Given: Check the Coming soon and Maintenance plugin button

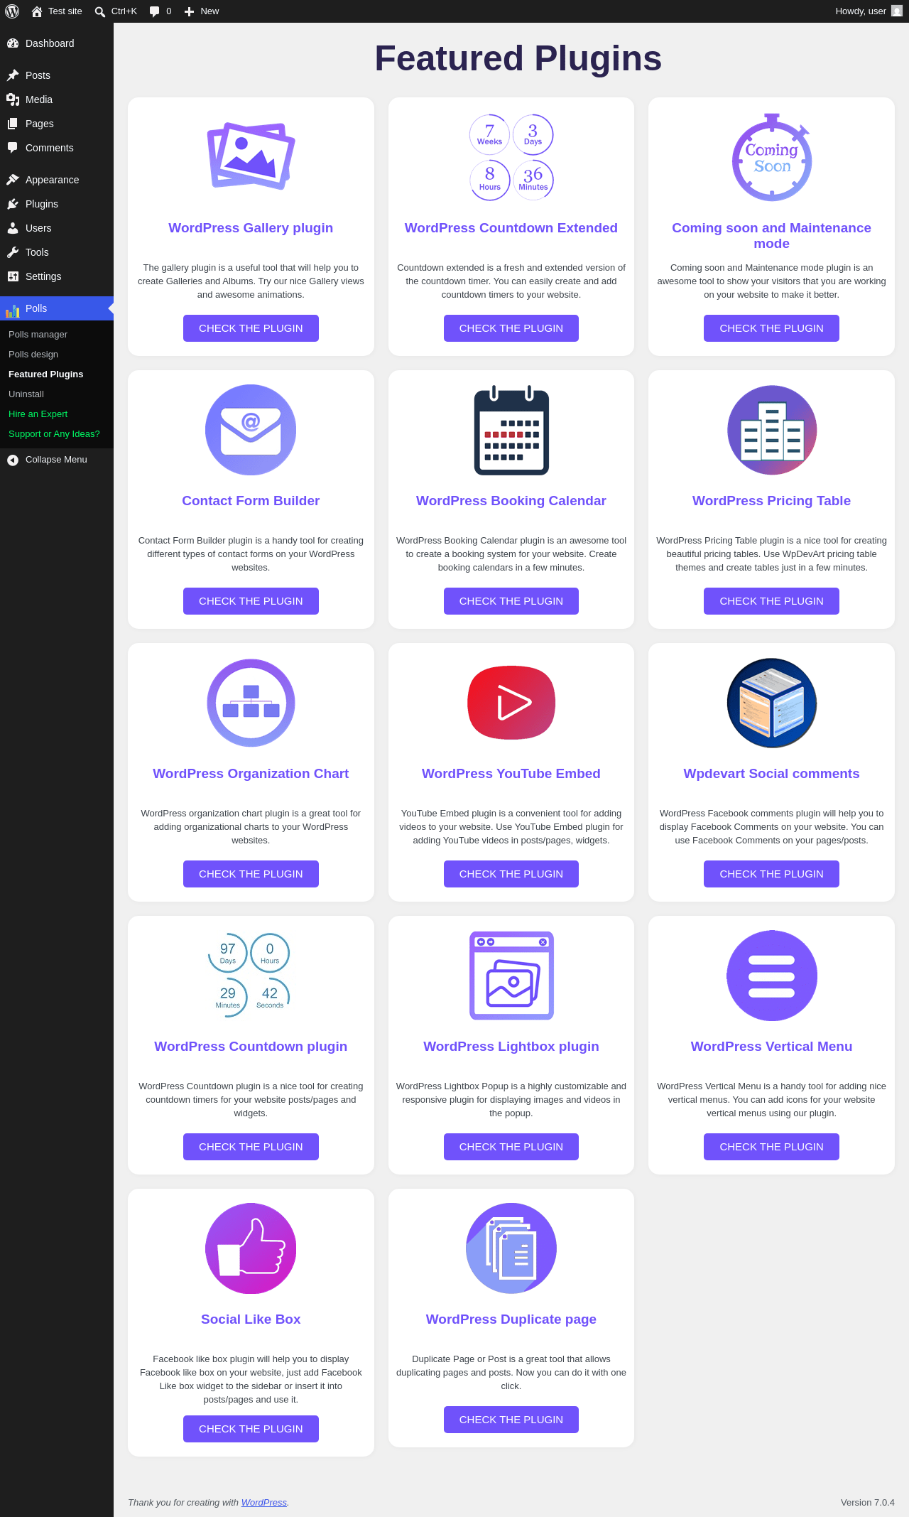Looking at the screenshot, I should pyautogui.click(x=772, y=328).
